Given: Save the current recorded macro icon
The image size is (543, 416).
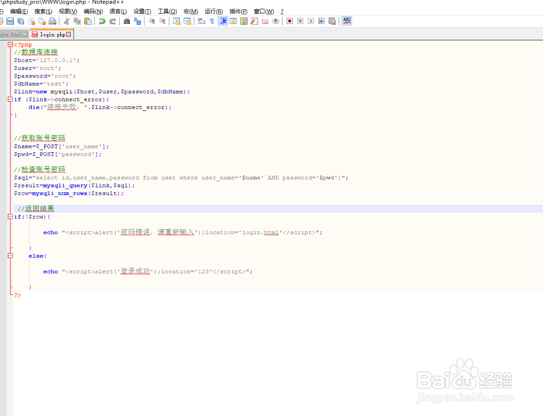Looking at the screenshot, I should tap(332, 21).
